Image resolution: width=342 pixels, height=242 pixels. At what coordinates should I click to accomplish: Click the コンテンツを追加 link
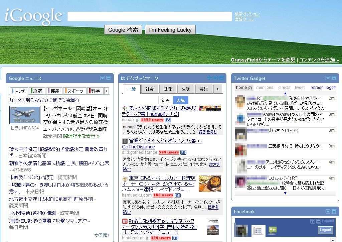tap(319, 60)
